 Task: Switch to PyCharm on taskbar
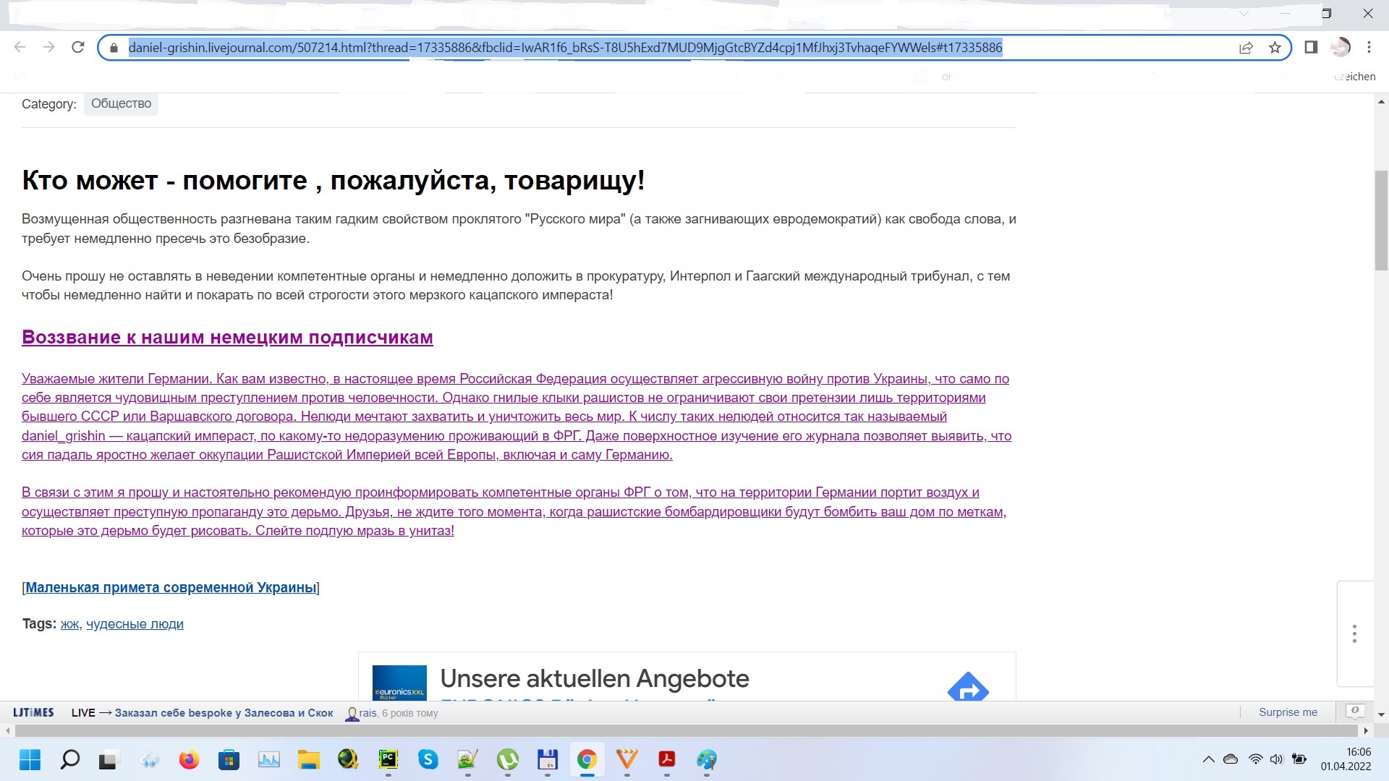click(x=388, y=759)
